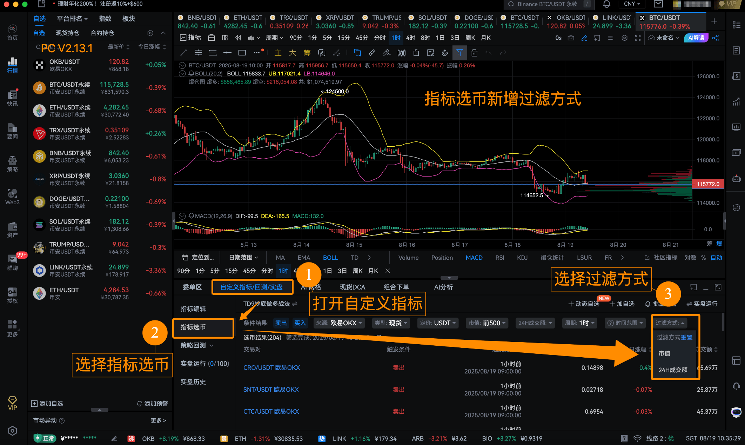Select the rectangle drawing tool
The width and height of the screenshot is (745, 445).
click(242, 53)
